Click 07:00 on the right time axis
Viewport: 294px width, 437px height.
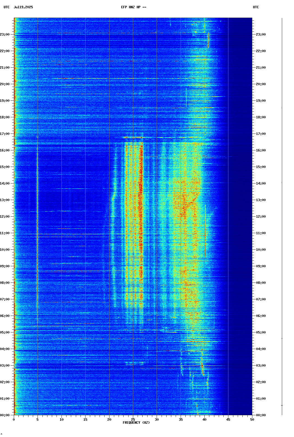261,299
